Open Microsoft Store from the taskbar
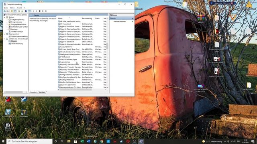 [x=75, y=141]
